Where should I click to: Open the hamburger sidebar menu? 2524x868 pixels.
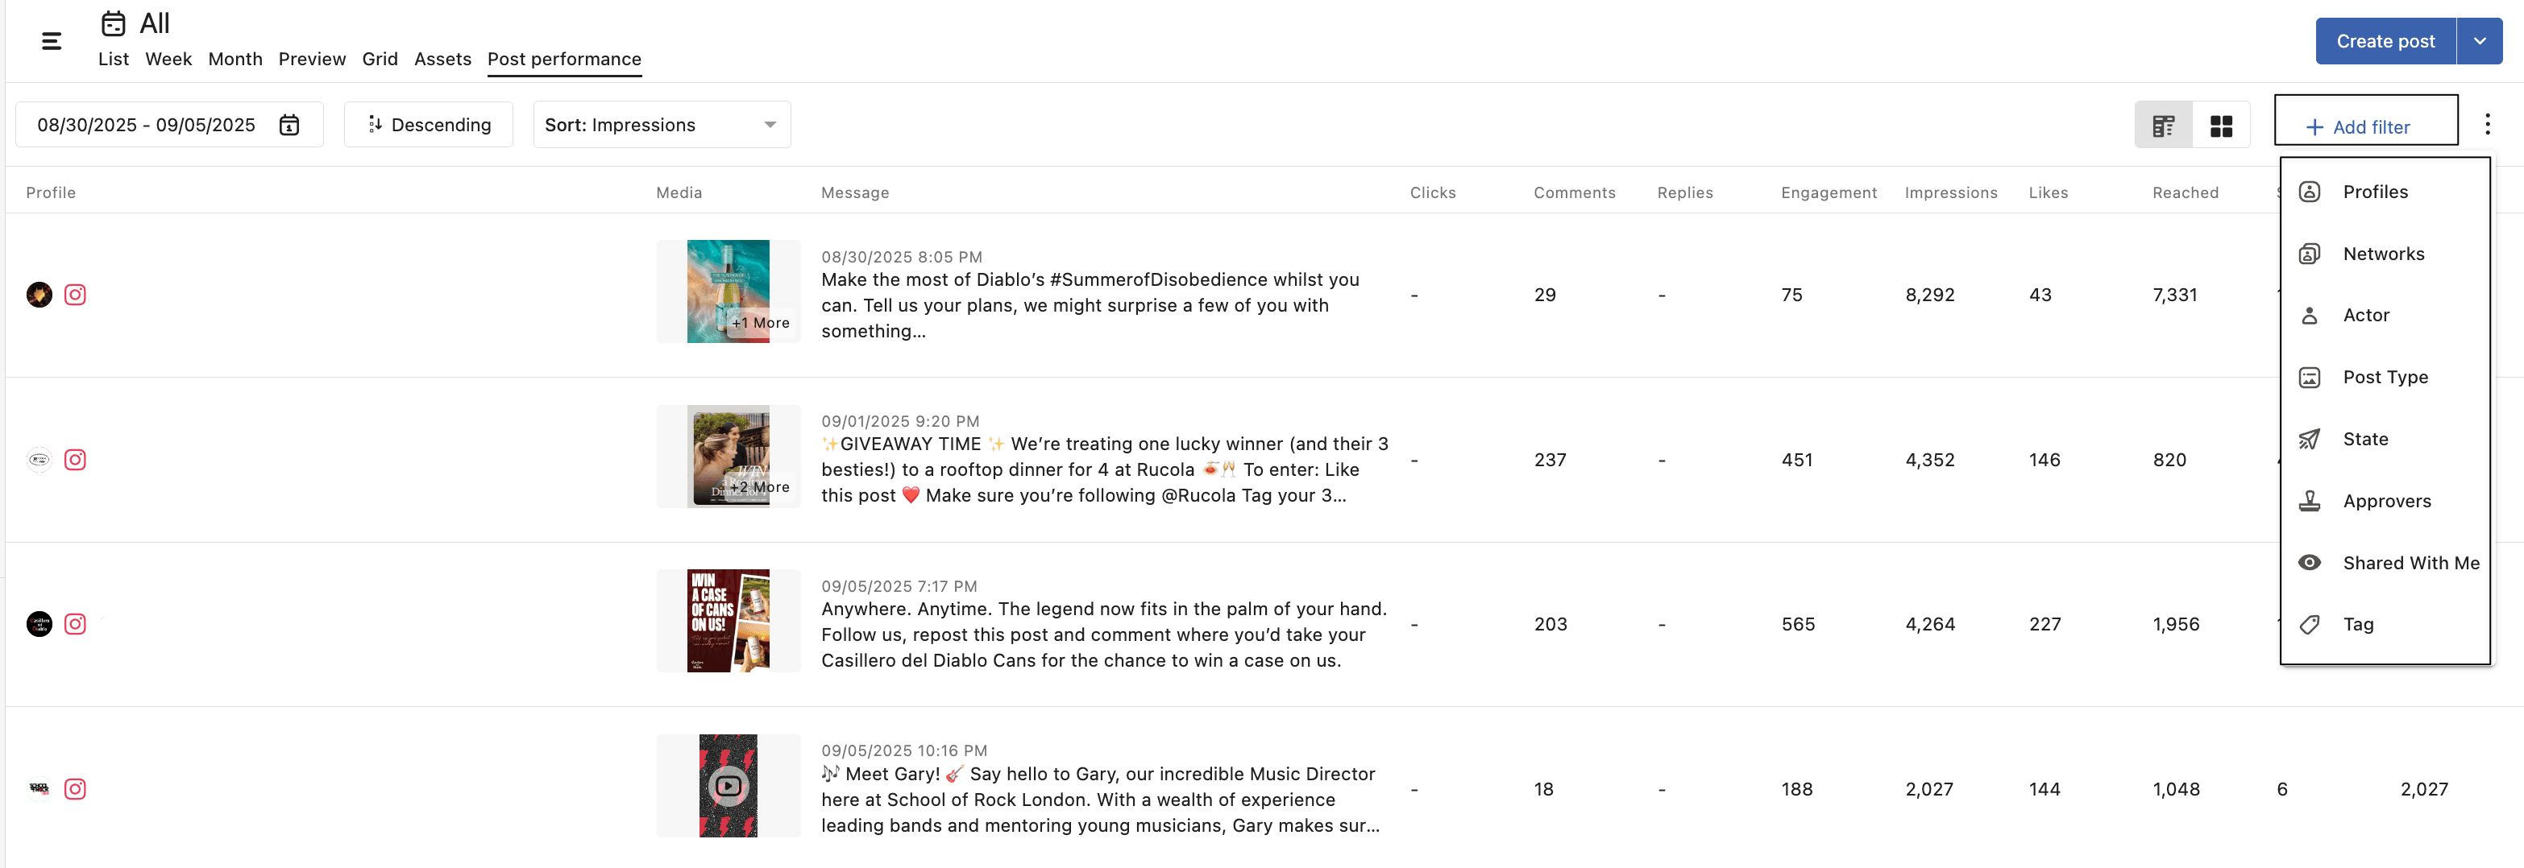tap(51, 41)
